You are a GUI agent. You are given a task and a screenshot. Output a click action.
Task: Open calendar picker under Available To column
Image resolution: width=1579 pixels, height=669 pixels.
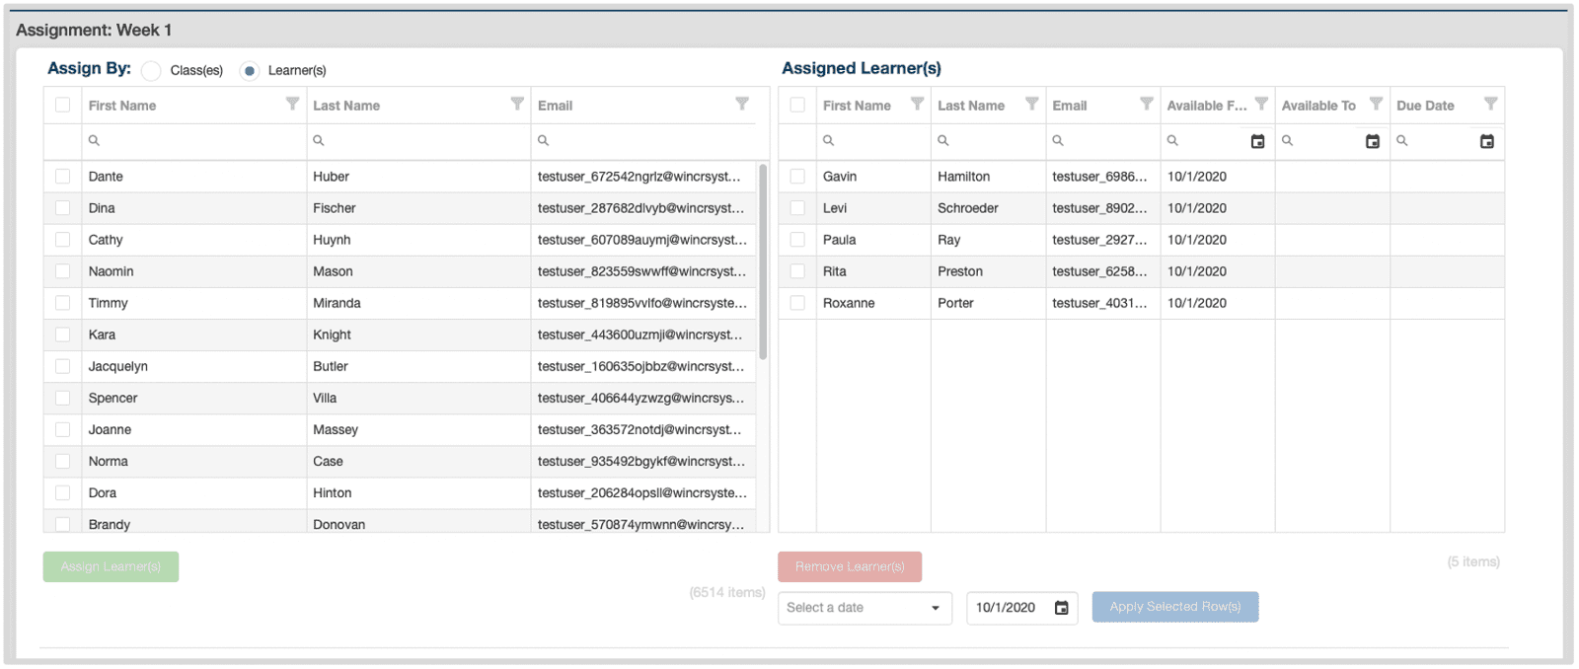(1372, 141)
